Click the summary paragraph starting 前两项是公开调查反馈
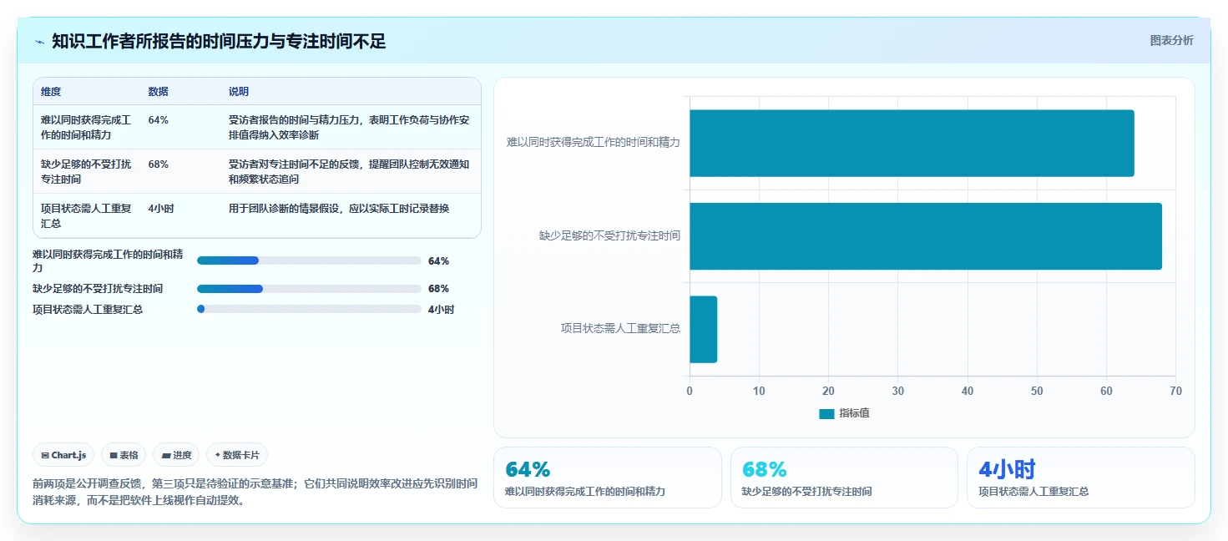 click(x=255, y=492)
